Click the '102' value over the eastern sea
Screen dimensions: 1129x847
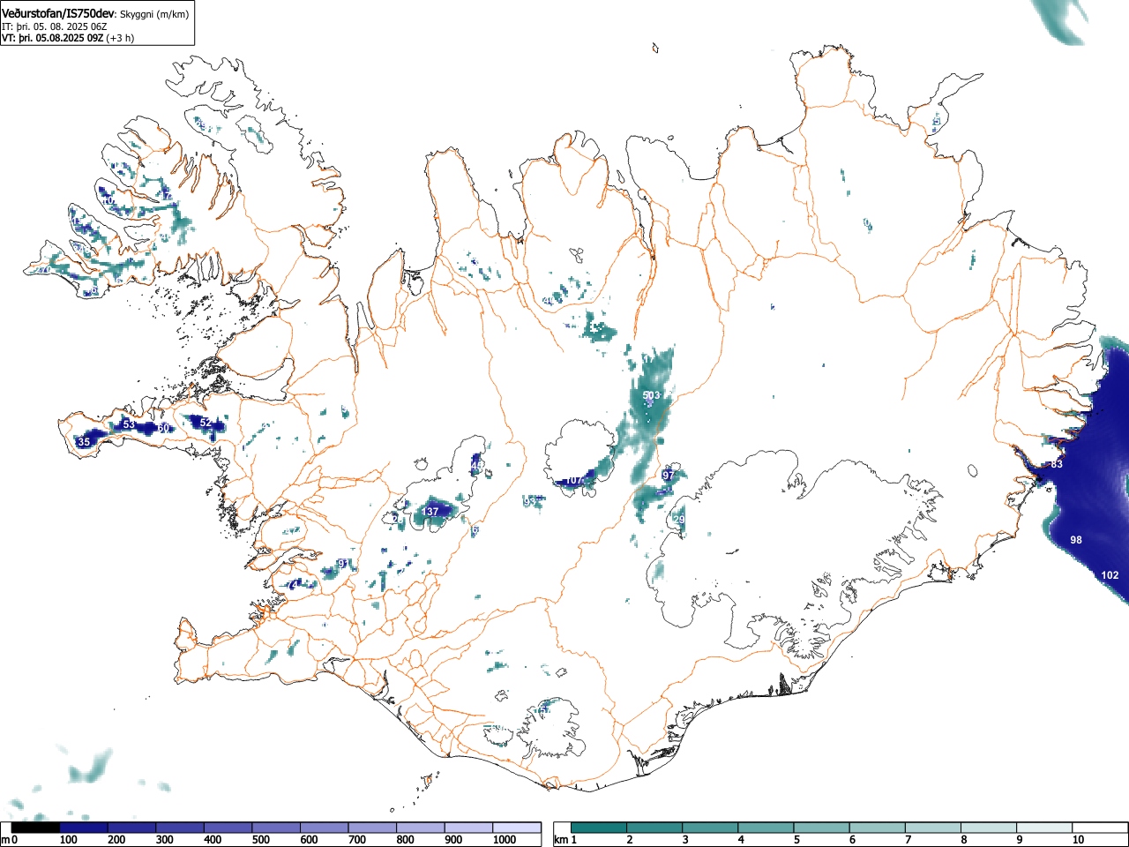pos(1110,575)
